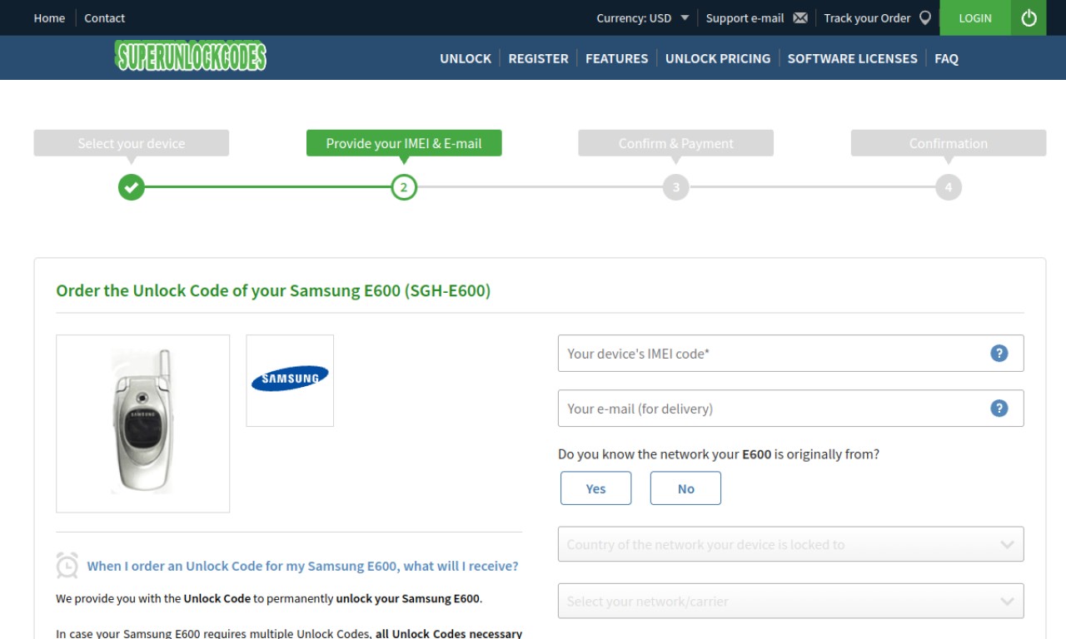Go to the Select your device step
The image size is (1066, 639).
coord(132,143)
